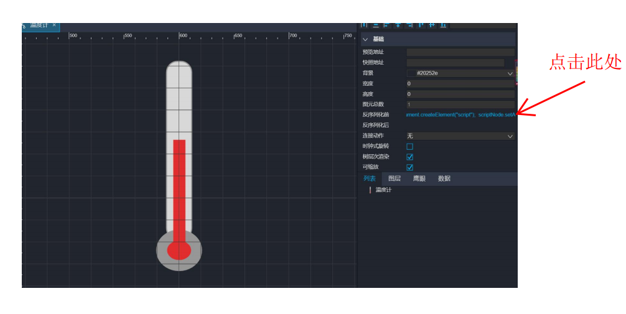
Task: Enable the 时钟式旋转 checkbox
Action: (409, 147)
